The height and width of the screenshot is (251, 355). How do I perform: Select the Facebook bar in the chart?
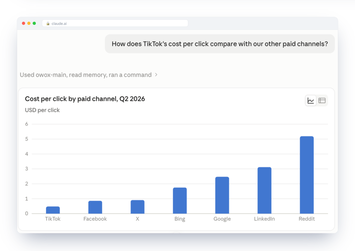[95, 207]
